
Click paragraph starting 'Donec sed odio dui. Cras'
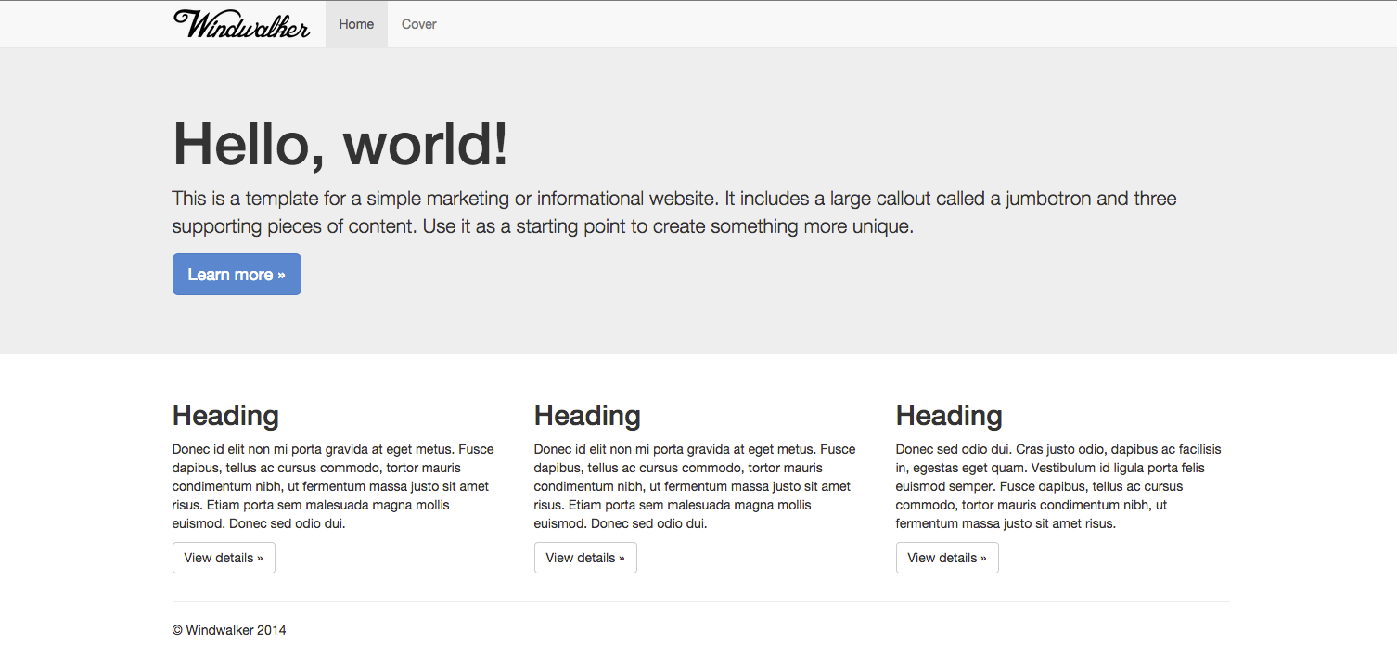pyautogui.click(x=1058, y=486)
